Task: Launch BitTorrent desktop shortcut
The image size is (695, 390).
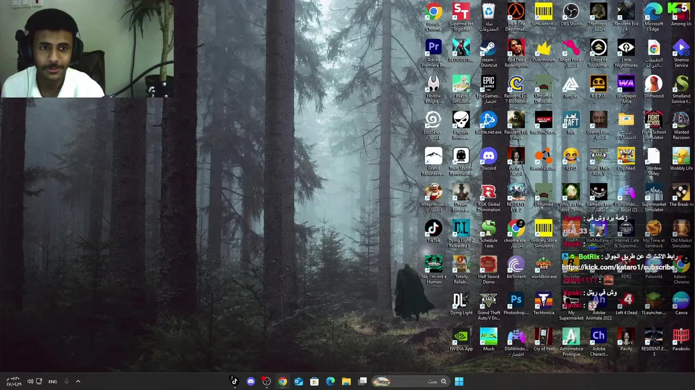Action: click(516, 267)
